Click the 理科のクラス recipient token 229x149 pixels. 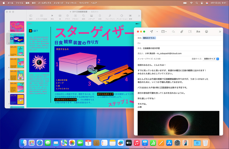point(149,38)
